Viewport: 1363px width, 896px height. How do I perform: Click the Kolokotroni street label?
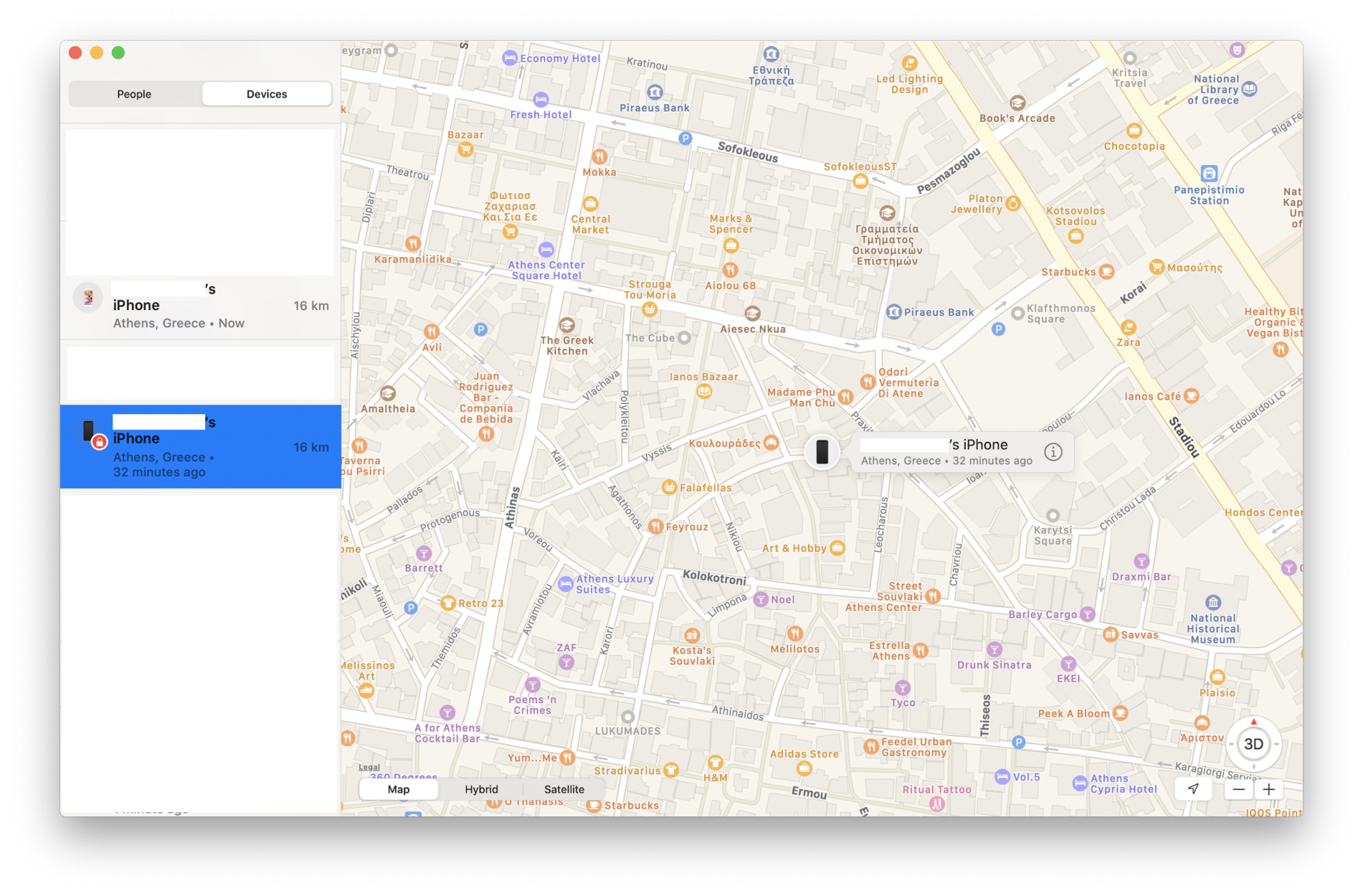click(x=715, y=578)
